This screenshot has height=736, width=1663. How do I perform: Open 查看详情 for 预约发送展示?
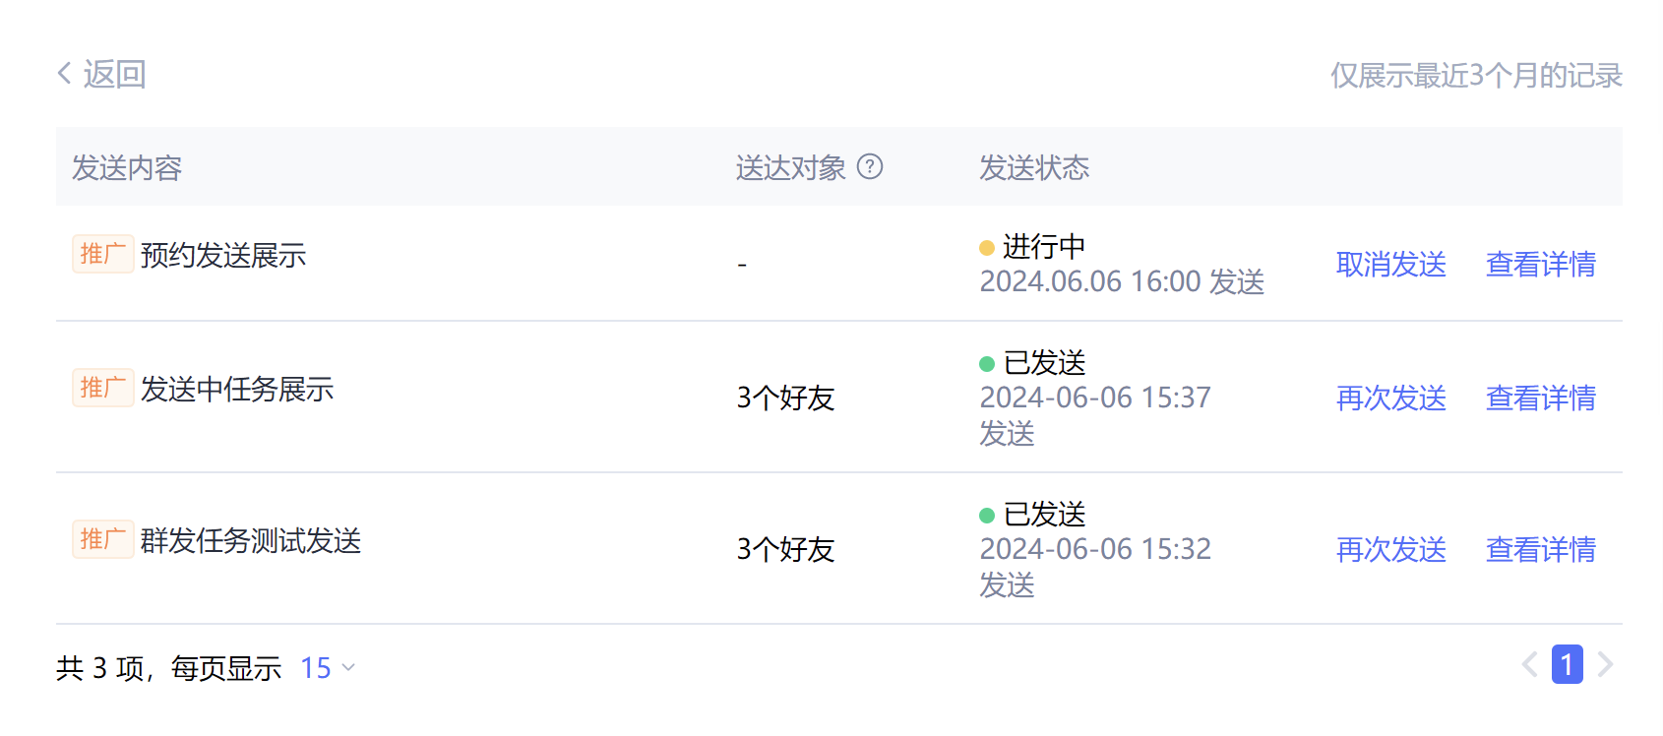coord(1541,264)
